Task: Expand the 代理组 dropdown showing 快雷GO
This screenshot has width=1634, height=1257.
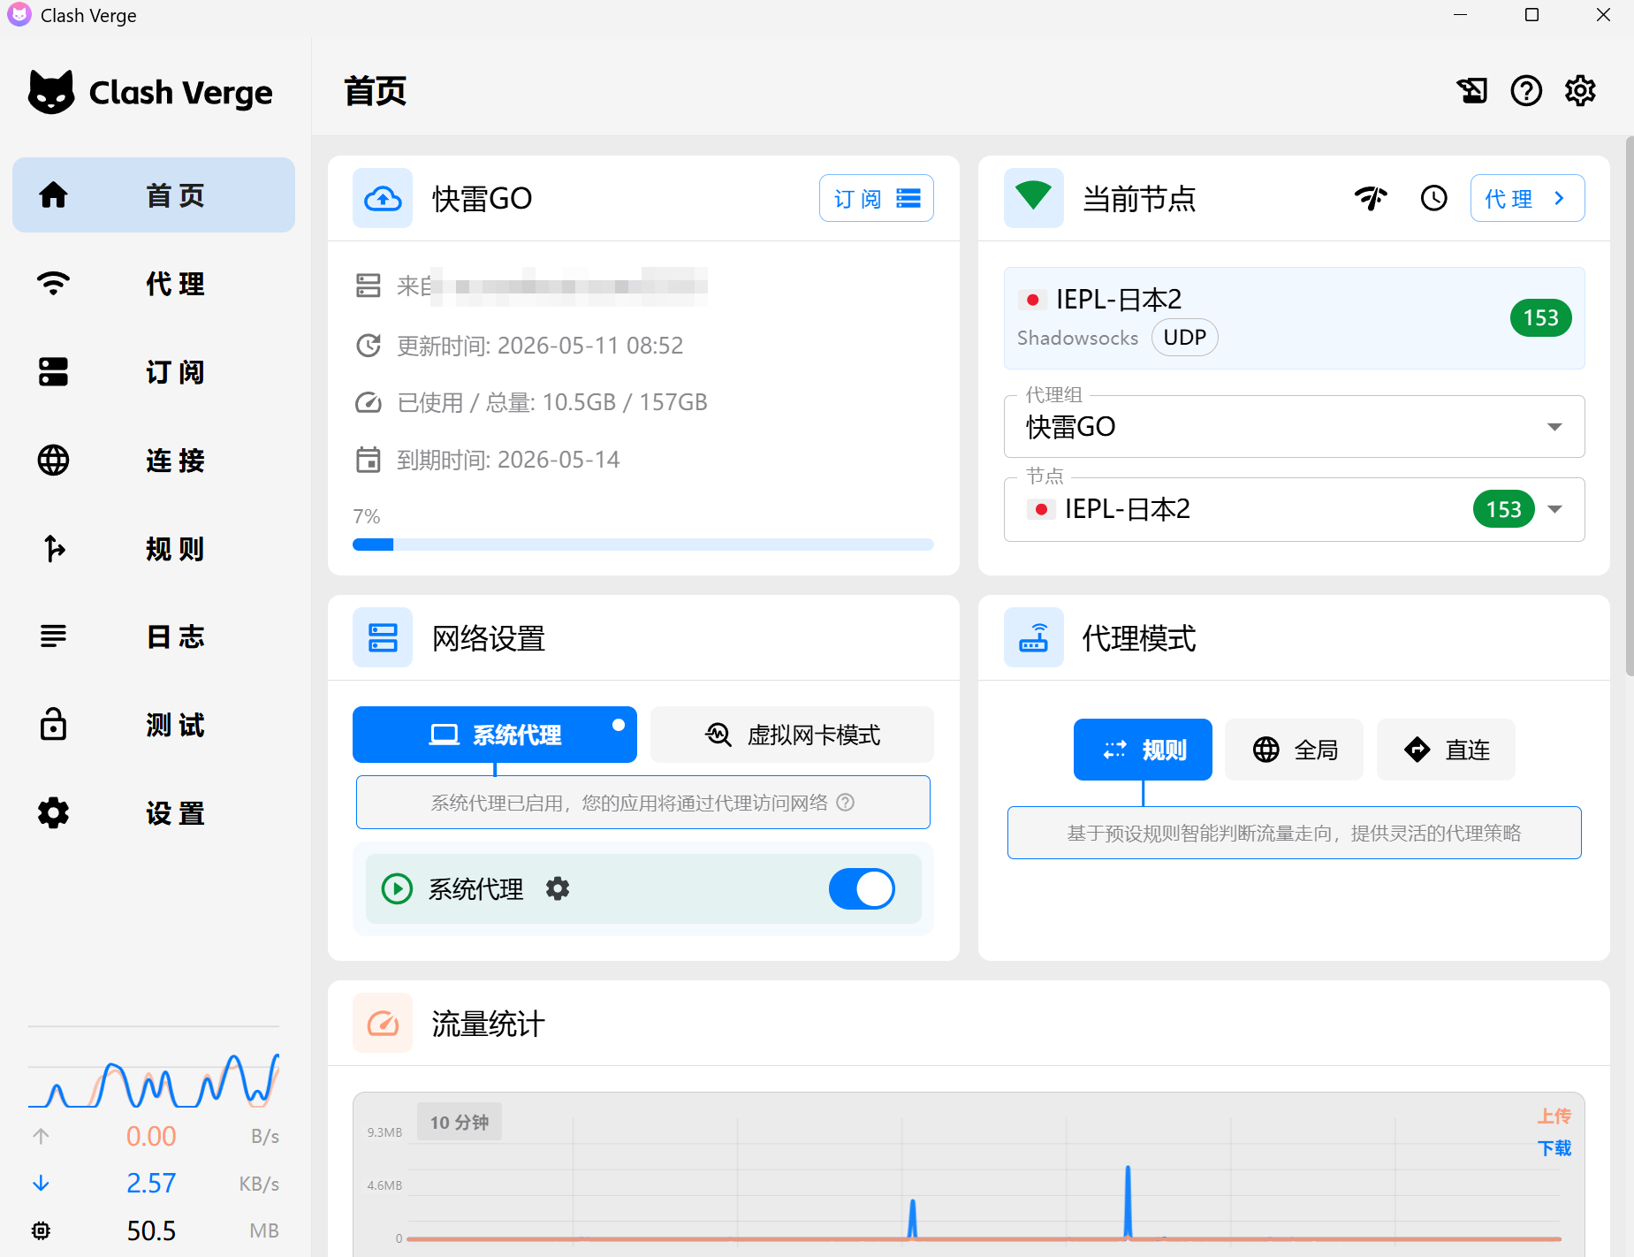Action: coord(1295,427)
